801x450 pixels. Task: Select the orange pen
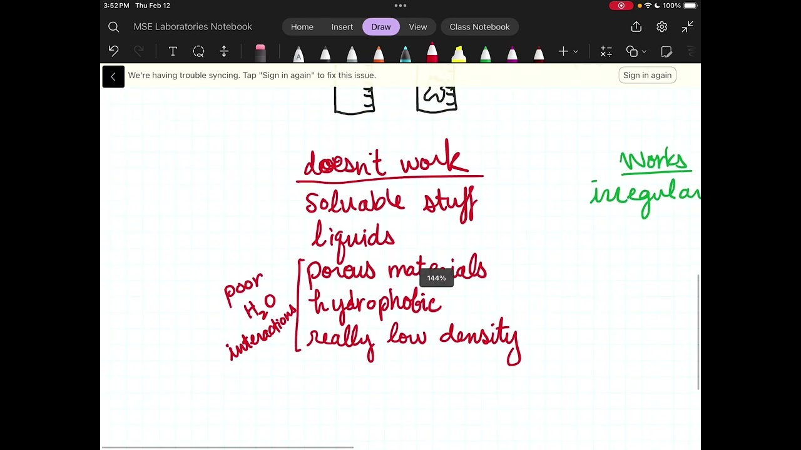coord(379,53)
